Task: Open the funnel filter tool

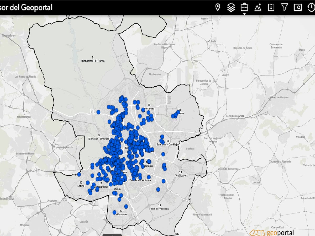Action: pos(285,7)
